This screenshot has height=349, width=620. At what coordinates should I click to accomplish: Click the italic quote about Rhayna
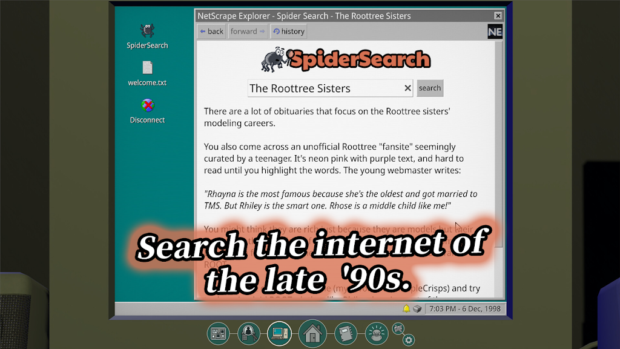[x=340, y=200]
